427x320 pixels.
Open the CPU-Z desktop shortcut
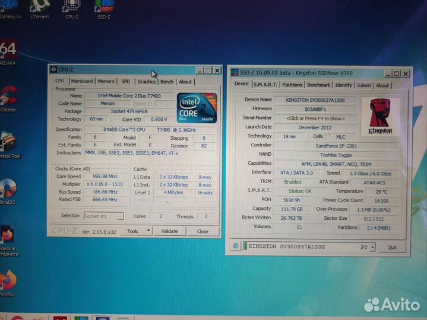click(x=72, y=9)
